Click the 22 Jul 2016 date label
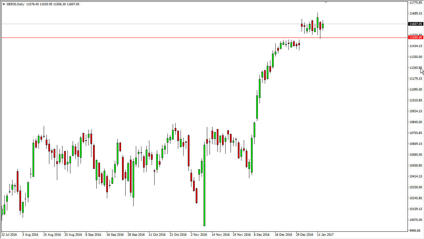424x239 pixels. (x=9, y=235)
